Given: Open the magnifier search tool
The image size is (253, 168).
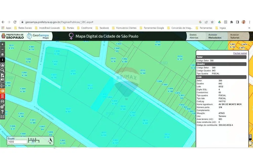Looking at the screenshot, I should (x=2, y=70).
